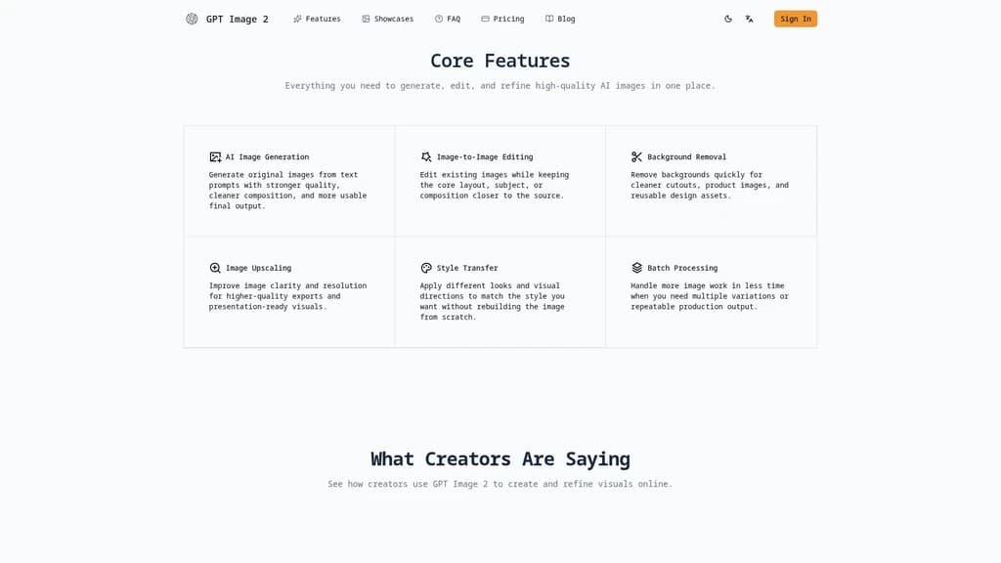Open the language translation selector
Screen dimensions: 1001x563
(750, 20)
